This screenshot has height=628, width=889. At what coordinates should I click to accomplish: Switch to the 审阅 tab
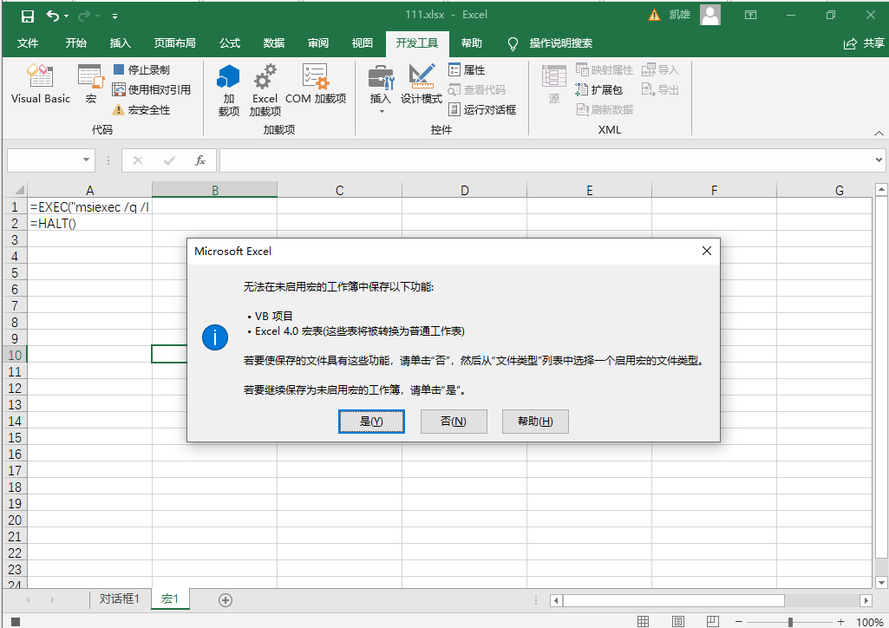point(318,43)
